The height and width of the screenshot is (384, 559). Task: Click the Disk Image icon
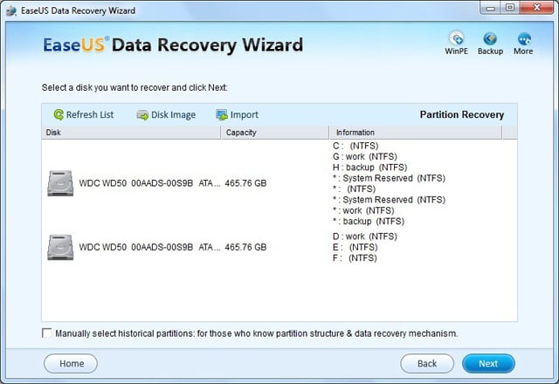click(142, 115)
